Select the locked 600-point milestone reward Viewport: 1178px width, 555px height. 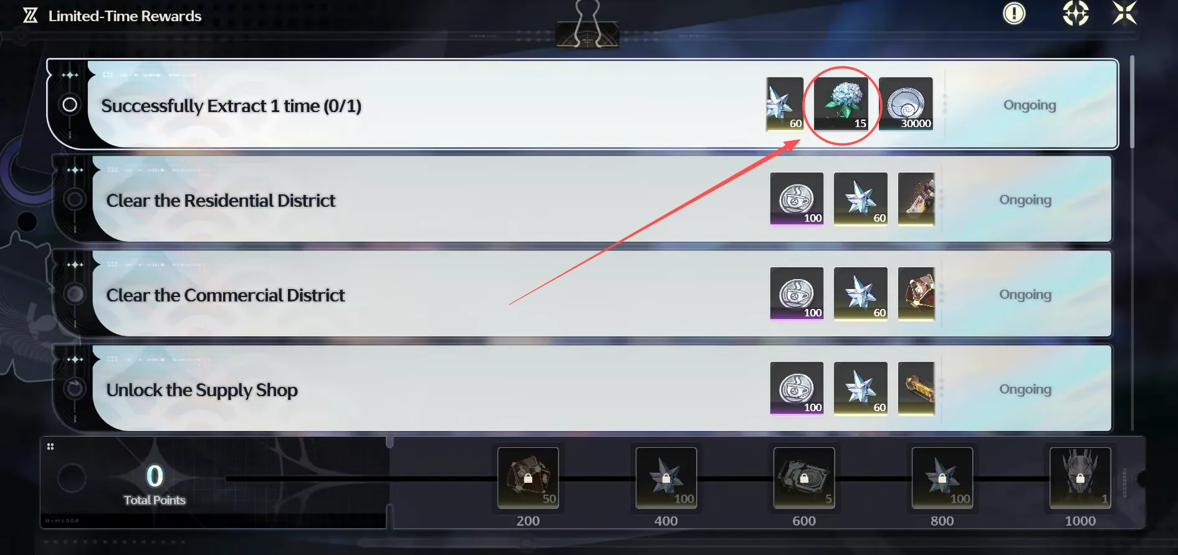pyautogui.click(x=804, y=478)
